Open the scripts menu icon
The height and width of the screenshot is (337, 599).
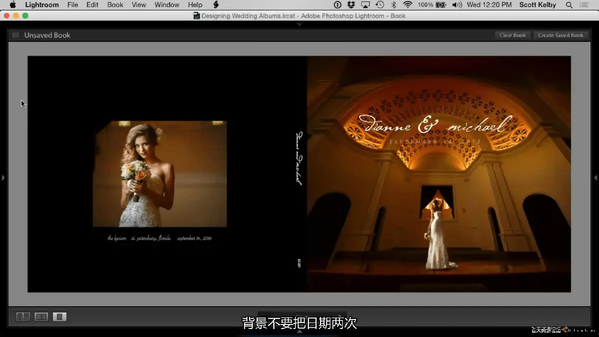[216, 5]
